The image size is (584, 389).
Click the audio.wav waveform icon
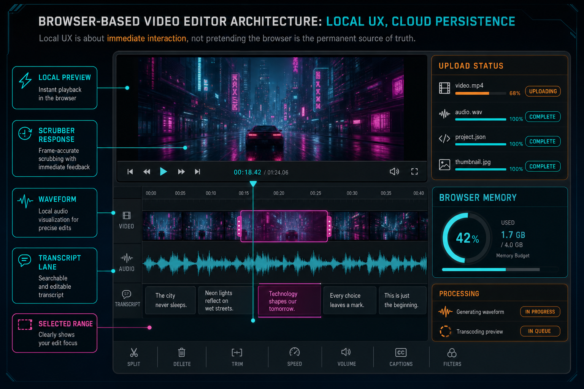(444, 114)
